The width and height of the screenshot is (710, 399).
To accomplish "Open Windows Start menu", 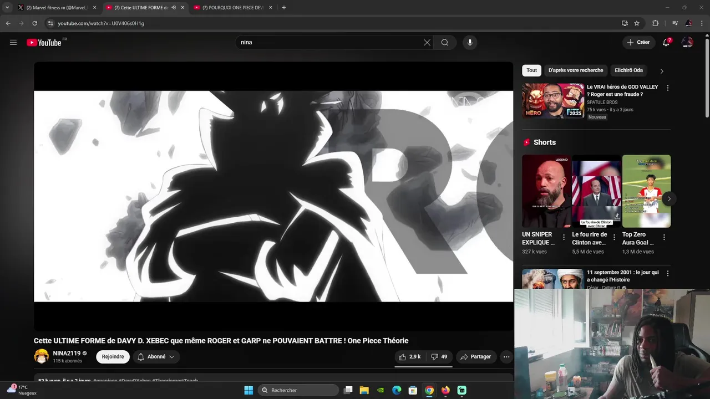I will [x=248, y=390].
